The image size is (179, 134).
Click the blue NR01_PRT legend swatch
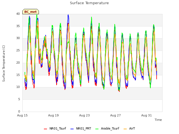tap(72, 129)
